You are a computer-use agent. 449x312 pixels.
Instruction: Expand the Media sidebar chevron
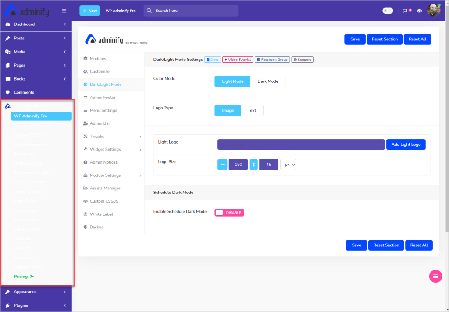click(65, 52)
